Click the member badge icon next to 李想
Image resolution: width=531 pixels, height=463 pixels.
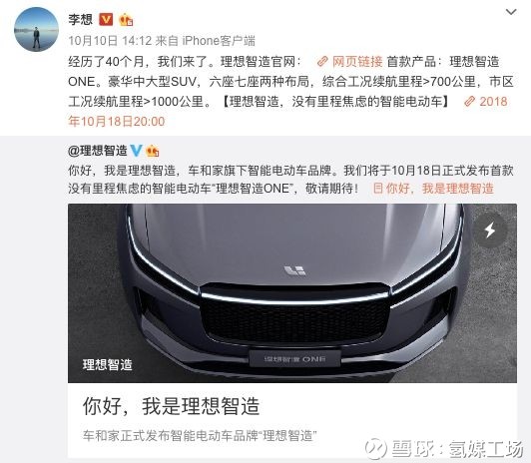(x=126, y=20)
